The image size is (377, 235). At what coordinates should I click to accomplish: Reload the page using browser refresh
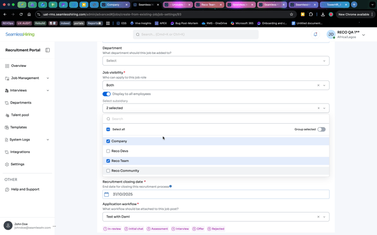[x=21, y=14]
